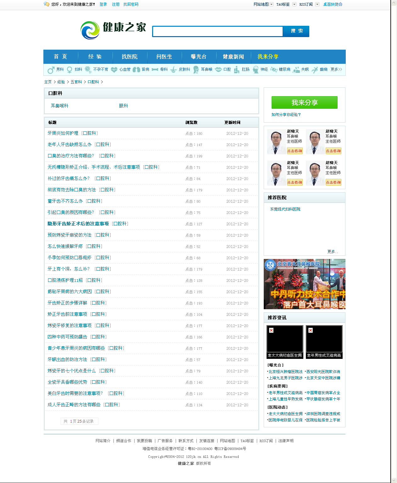Click the 口腔 lips icon

point(218,70)
